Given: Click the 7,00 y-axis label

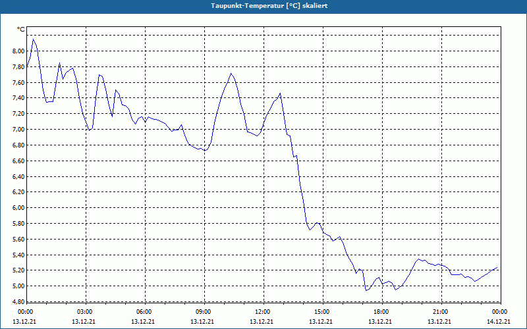Looking at the screenshot, I should [19, 129].
